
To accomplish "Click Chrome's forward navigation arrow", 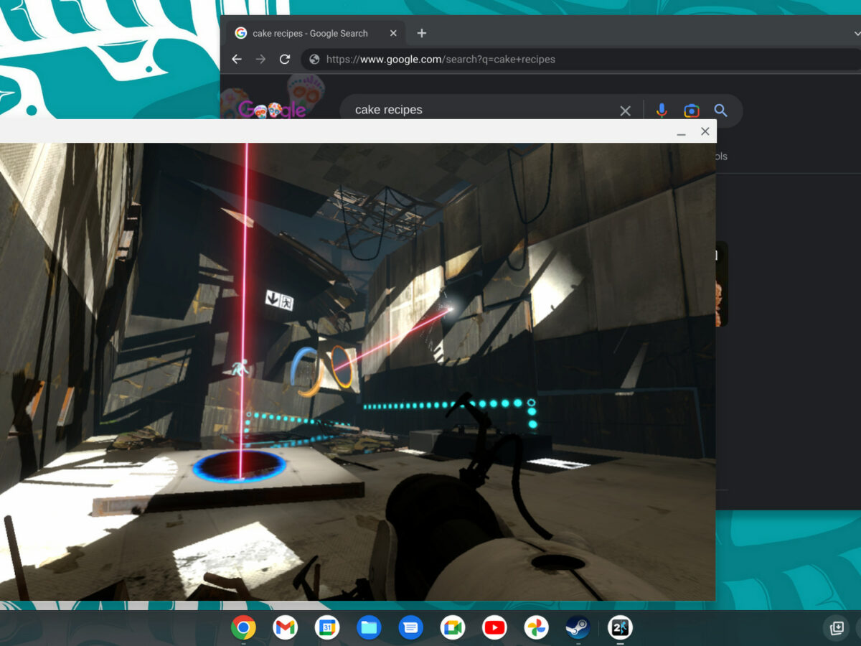I will pos(260,60).
